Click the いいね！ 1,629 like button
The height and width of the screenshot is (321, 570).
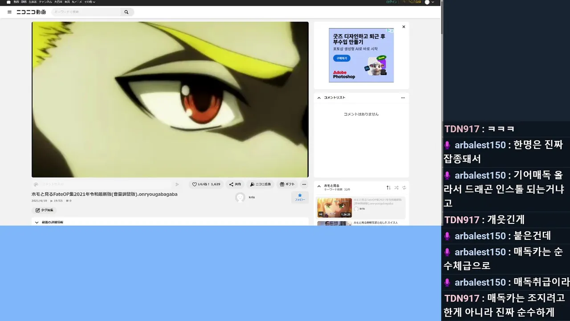[206, 184]
